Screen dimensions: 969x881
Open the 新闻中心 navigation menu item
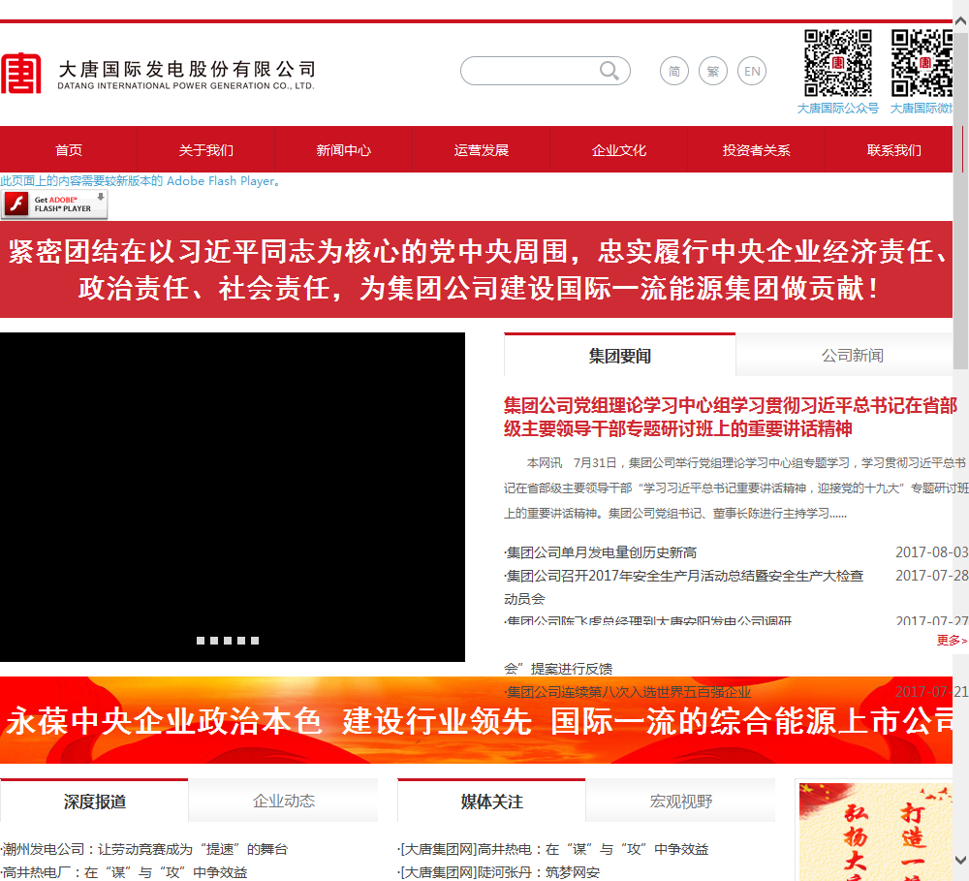pyautogui.click(x=344, y=150)
